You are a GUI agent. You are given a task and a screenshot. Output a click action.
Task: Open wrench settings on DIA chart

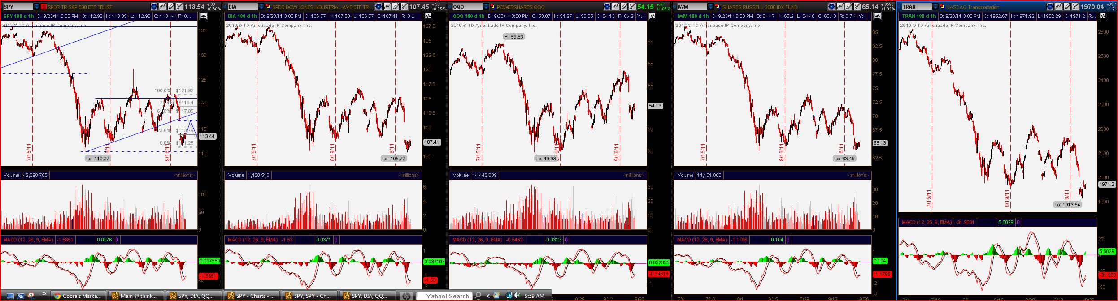[405, 7]
